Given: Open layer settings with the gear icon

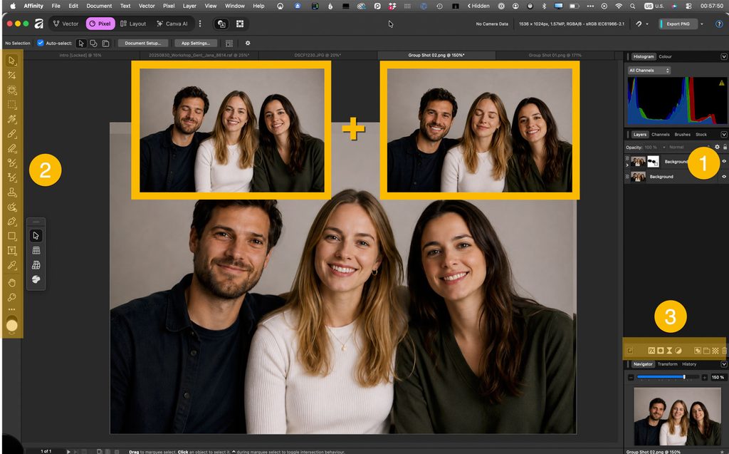Looking at the screenshot, I should [x=717, y=147].
